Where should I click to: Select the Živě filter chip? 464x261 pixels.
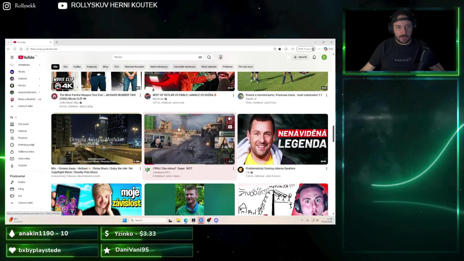tap(116, 67)
